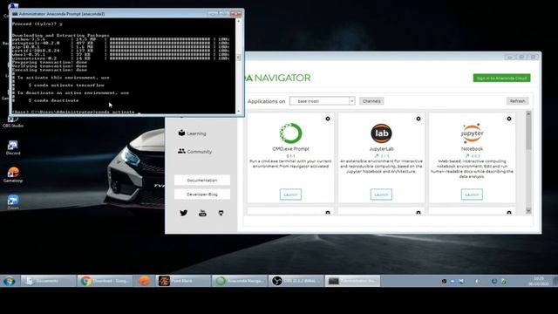Screen dimensions: 558x314
Task: Switch to the Administrator prompt taskbar item
Action: point(352,281)
